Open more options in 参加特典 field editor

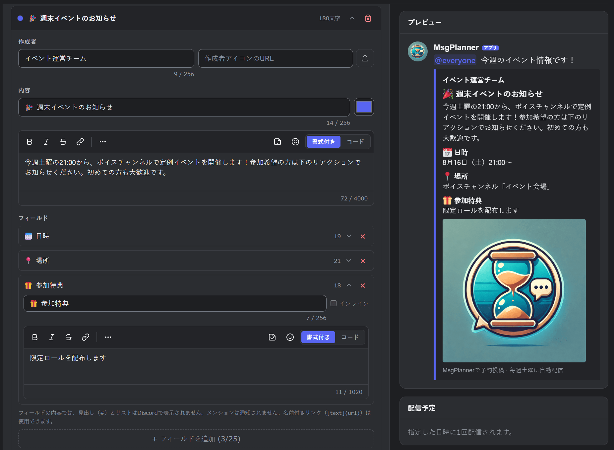(108, 337)
